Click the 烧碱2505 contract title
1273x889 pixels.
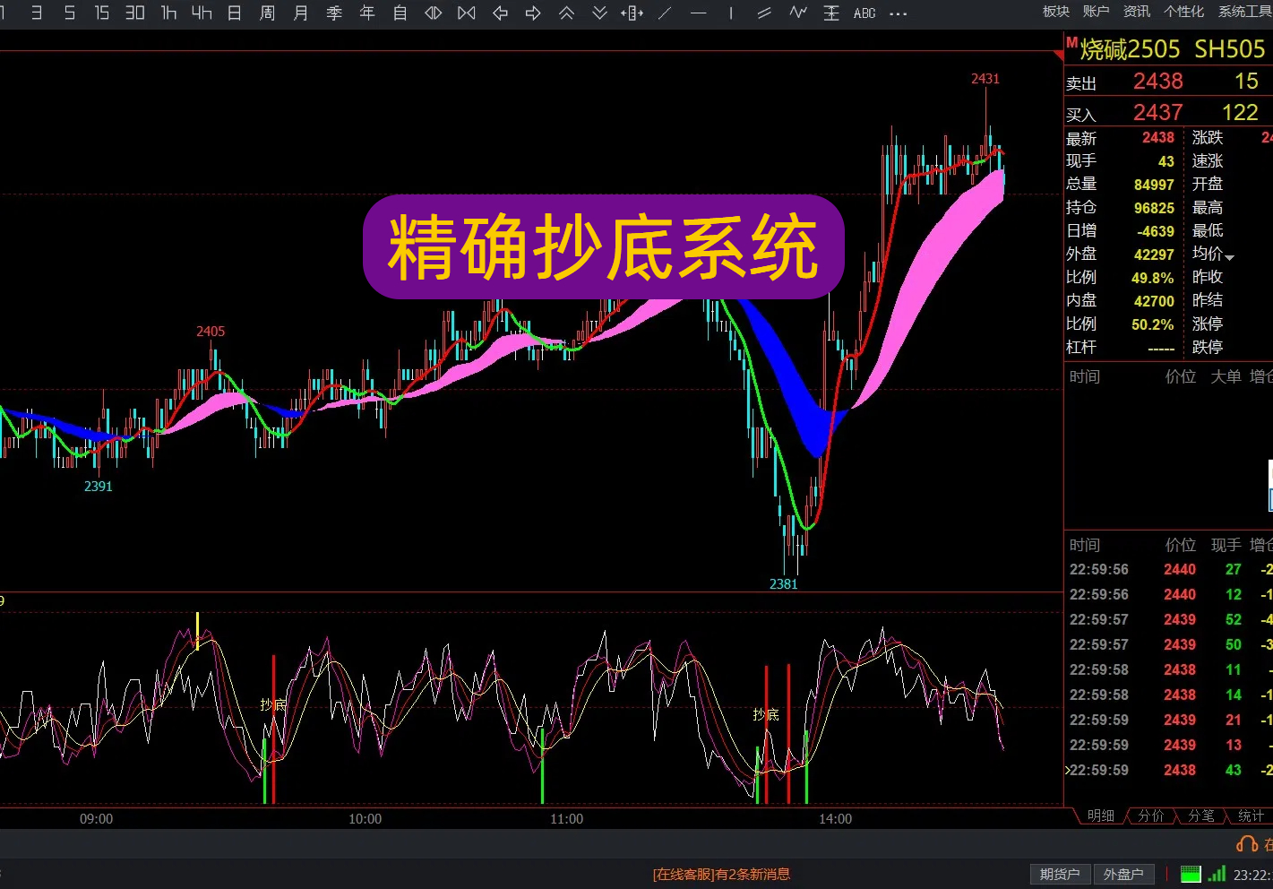tap(1130, 49)
